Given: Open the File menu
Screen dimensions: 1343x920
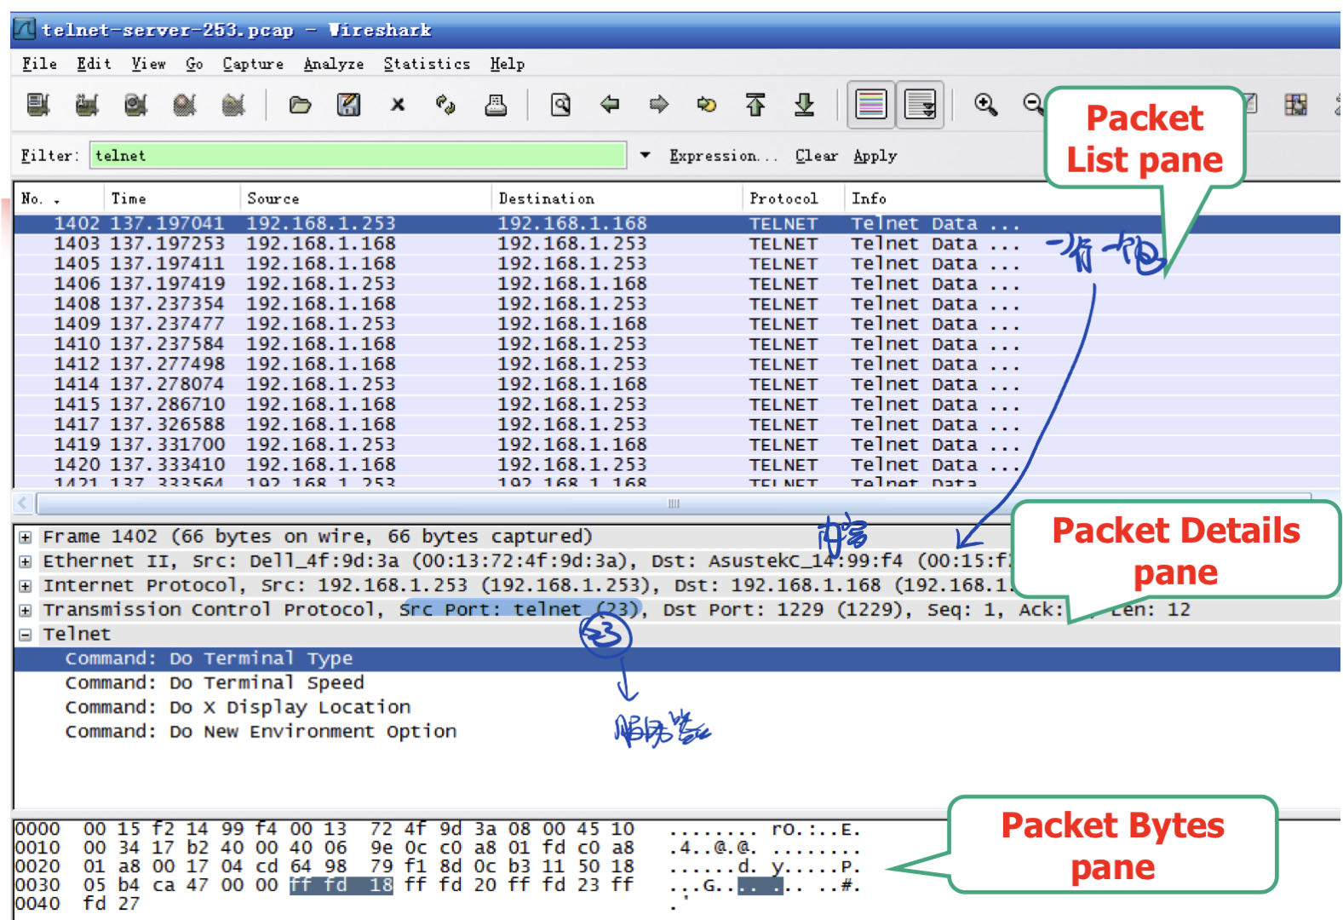Looking at the screenshot, I should [x=39, y=64].
